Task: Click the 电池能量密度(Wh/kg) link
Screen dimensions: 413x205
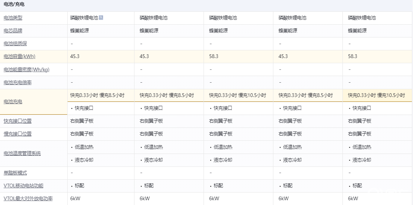Action: [x=26, y=69]
